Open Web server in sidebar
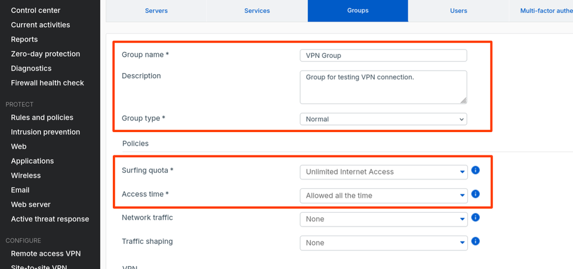Viewport: 573px width, 269px height. click(30, 204)
